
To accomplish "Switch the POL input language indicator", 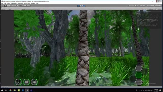I will [152, 90].
